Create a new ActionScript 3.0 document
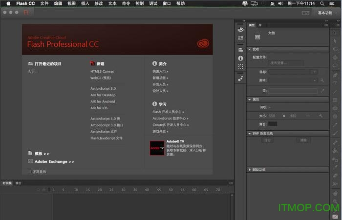Image resolution: width=342 pixels, height=220 pixels. pos(103,88)
